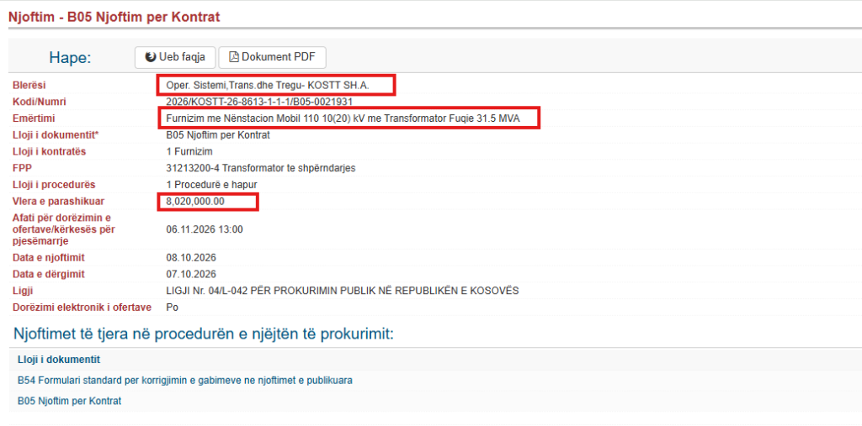
Task: Click the PDF file icon in Dokument PDF button
Action: click(x=234, y=57)
